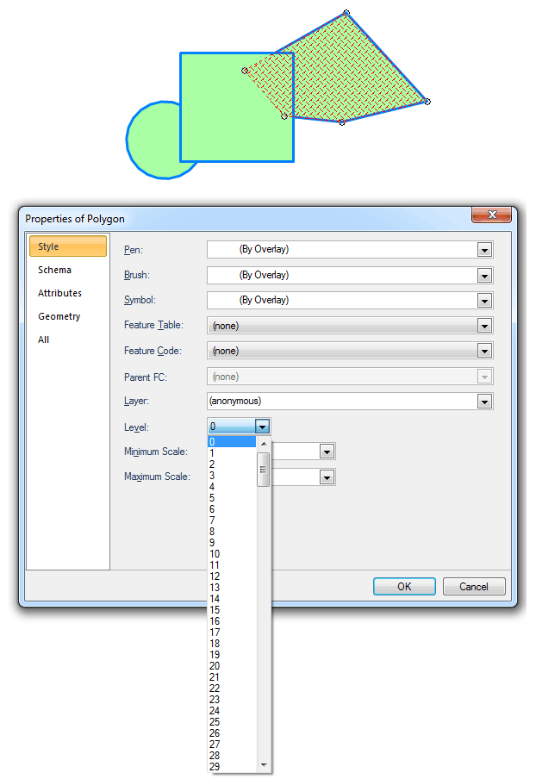Choose level 2 from the list
The width and height of the screenshot is (536, 779).
point(232,464)
